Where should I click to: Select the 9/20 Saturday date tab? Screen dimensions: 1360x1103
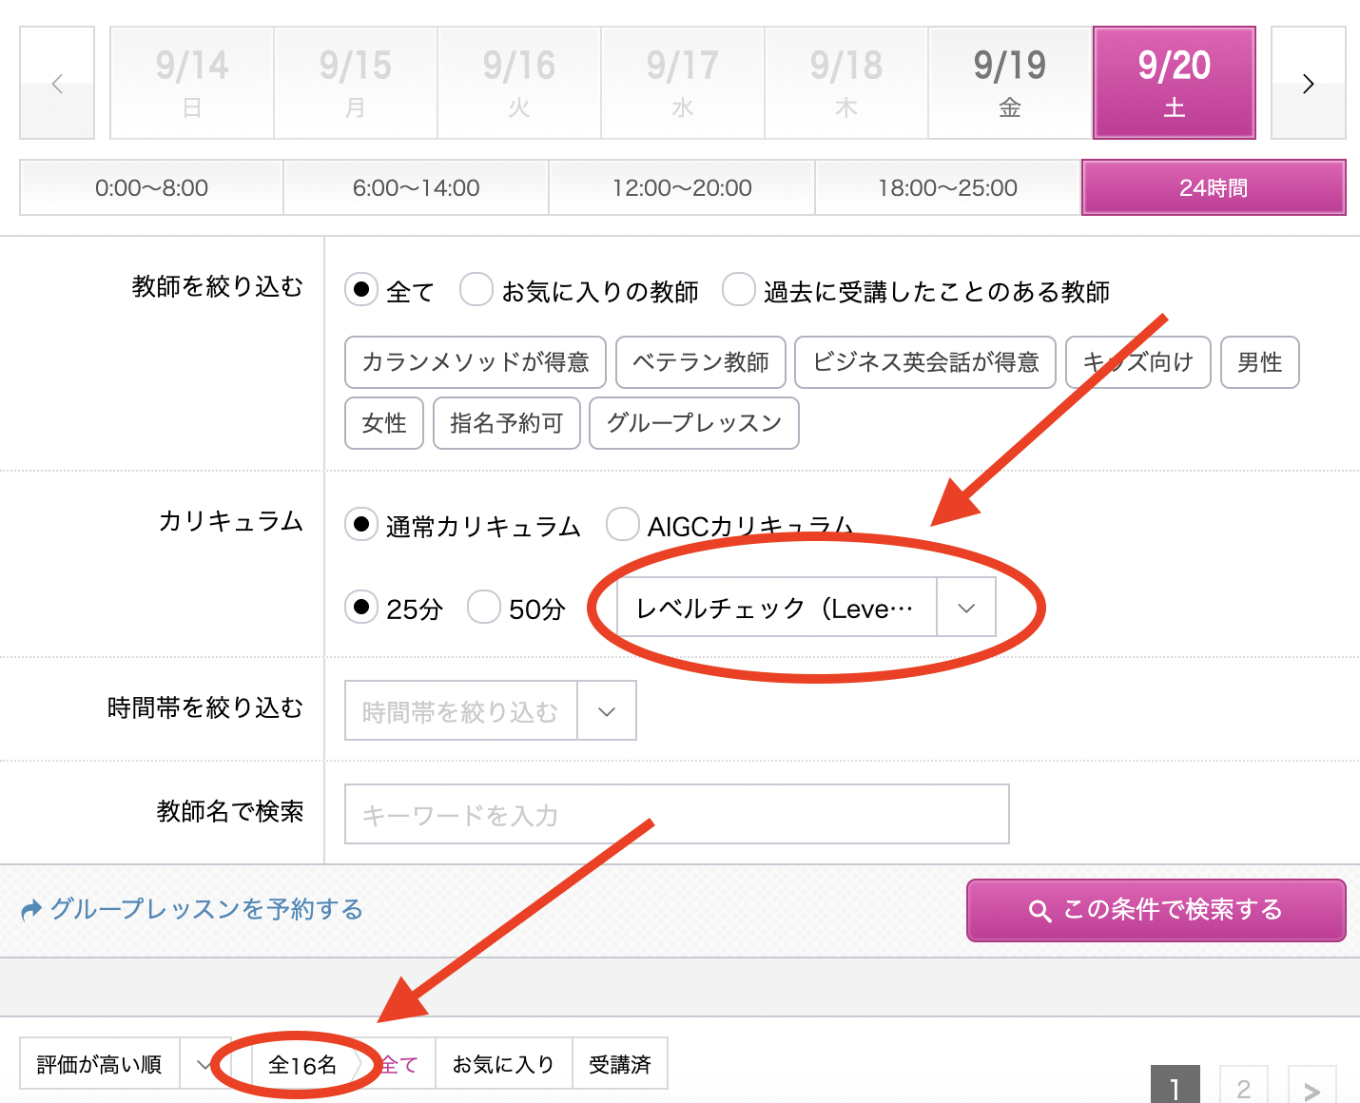click(1174, 84)
